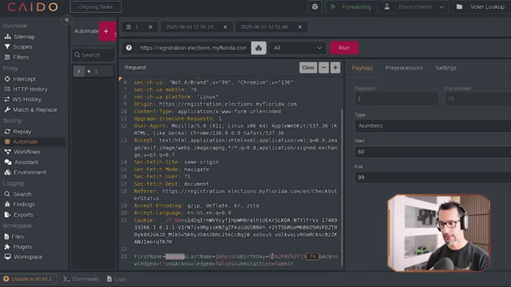Viewport: 511px width, 287px height.
Task: Click the Update to v0.48.1 notice
Action: (28, 279)
